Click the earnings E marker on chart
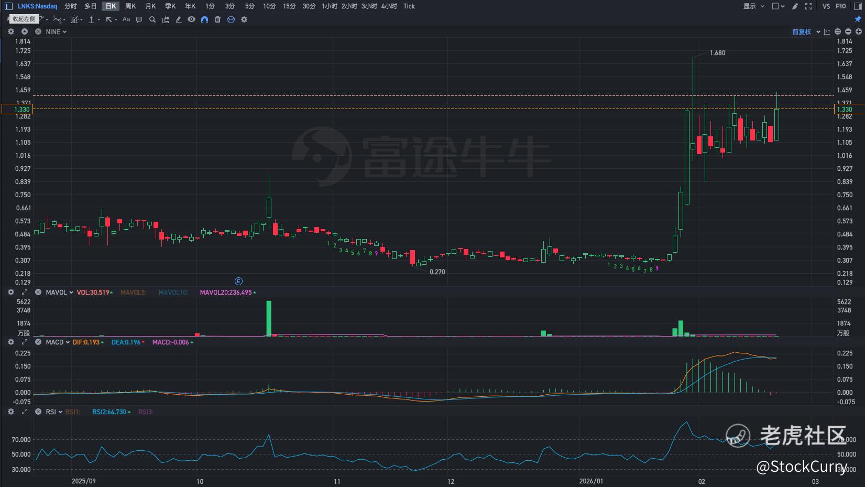The height and width of the screenshot is (487, 865). coord(238,282)
